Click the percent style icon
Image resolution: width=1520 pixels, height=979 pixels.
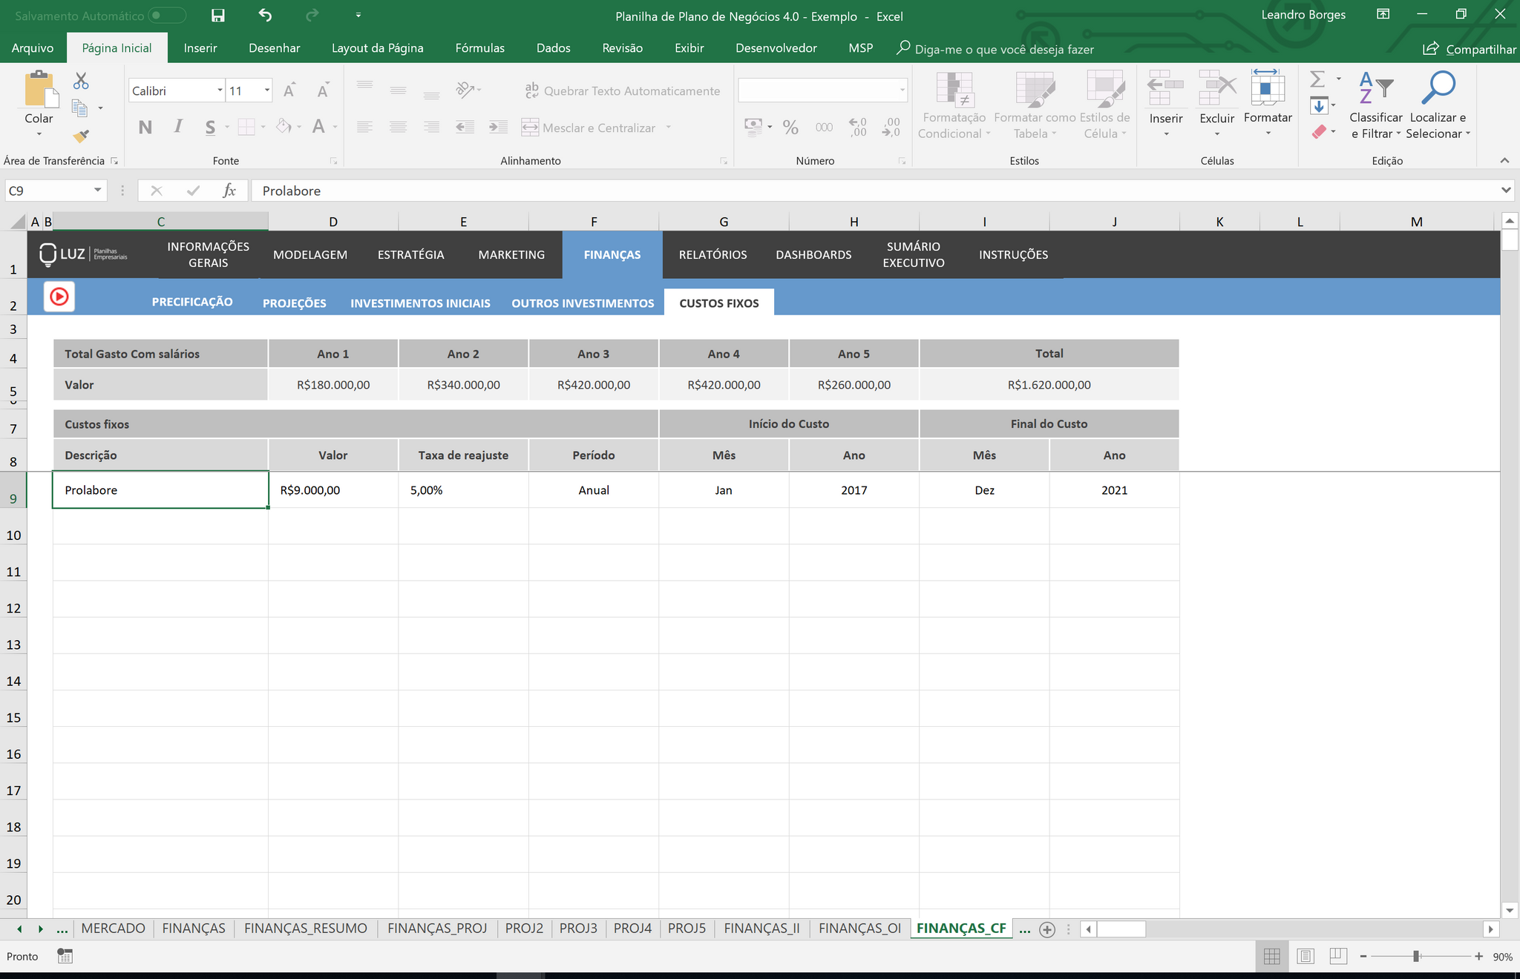[x=790, y=128]
